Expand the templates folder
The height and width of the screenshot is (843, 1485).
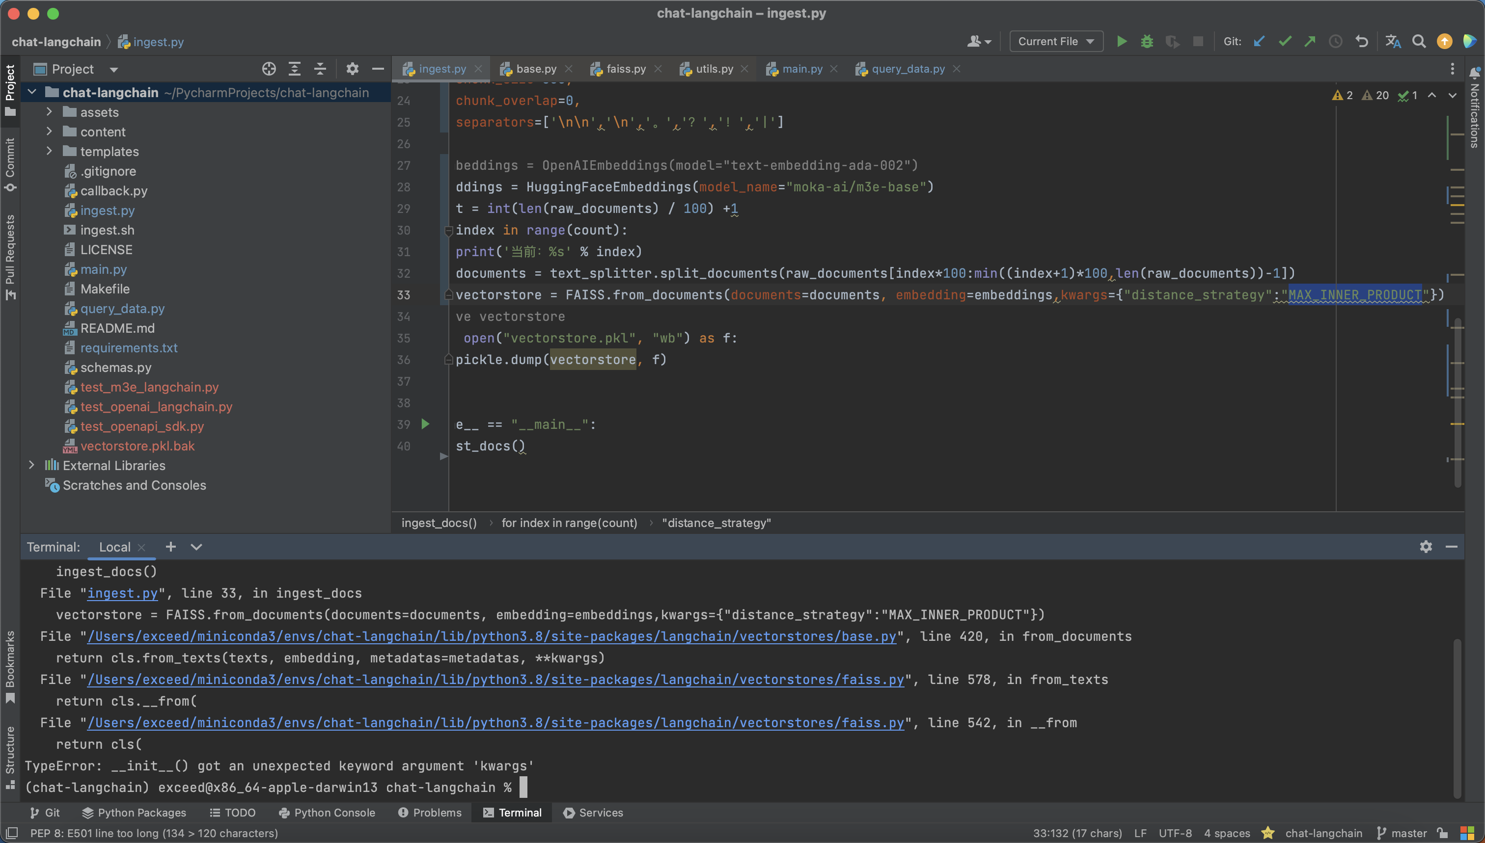[49, 151]
